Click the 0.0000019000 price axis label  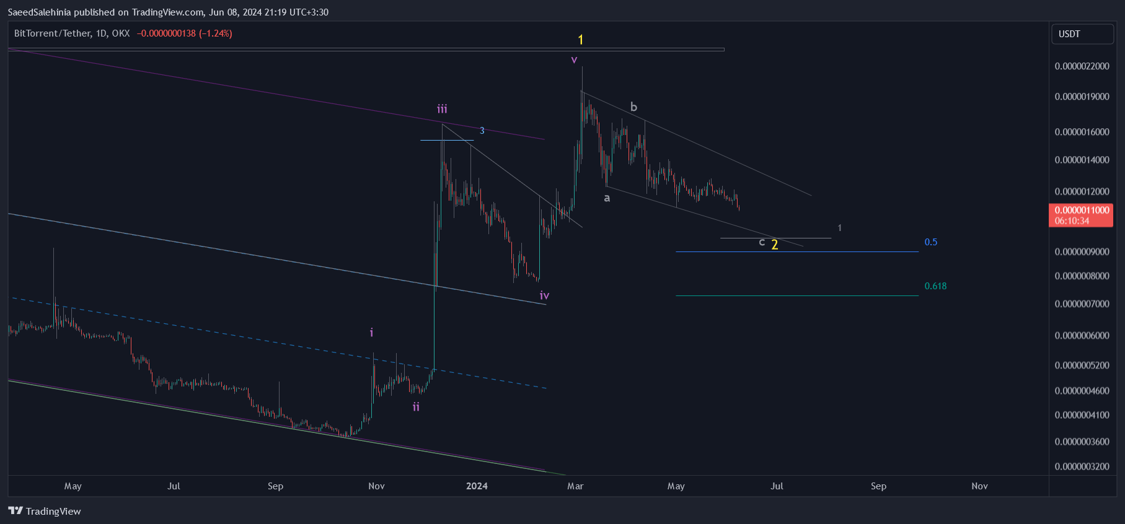tap(1082, 97)
